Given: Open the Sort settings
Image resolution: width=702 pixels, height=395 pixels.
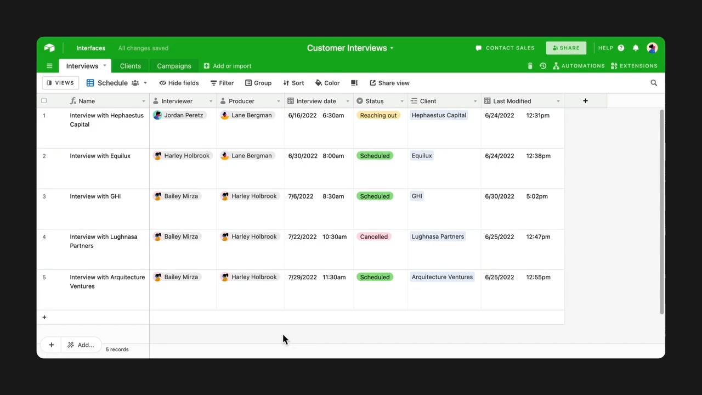Looking at the screenshot, I should tap(293, 83).
